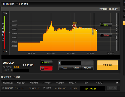This screenshot has width=125, height=97.
Task: Click the 購入 column header
Action: click(x=86, y=83)
